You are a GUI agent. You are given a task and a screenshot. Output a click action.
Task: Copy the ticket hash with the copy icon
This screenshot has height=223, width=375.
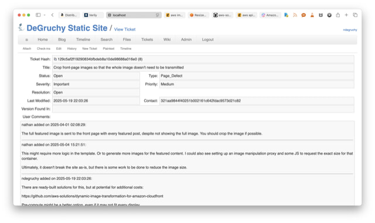click(x=55, y=59)
